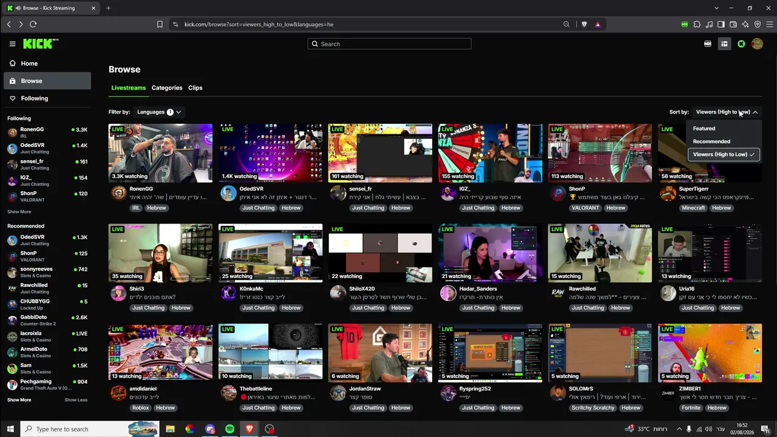
Task: Open Hadar_Sanders stream thumbnail
Action: [x=490, y=253]
